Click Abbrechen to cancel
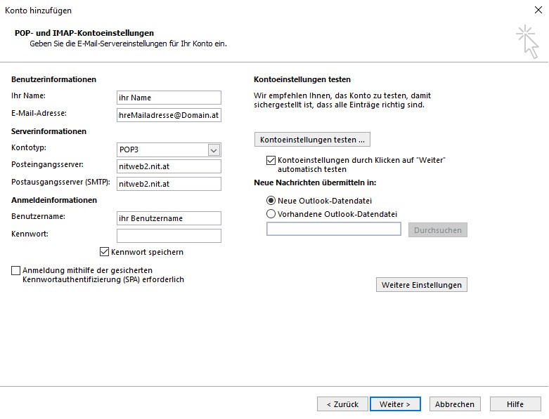 tap(455, 404)
